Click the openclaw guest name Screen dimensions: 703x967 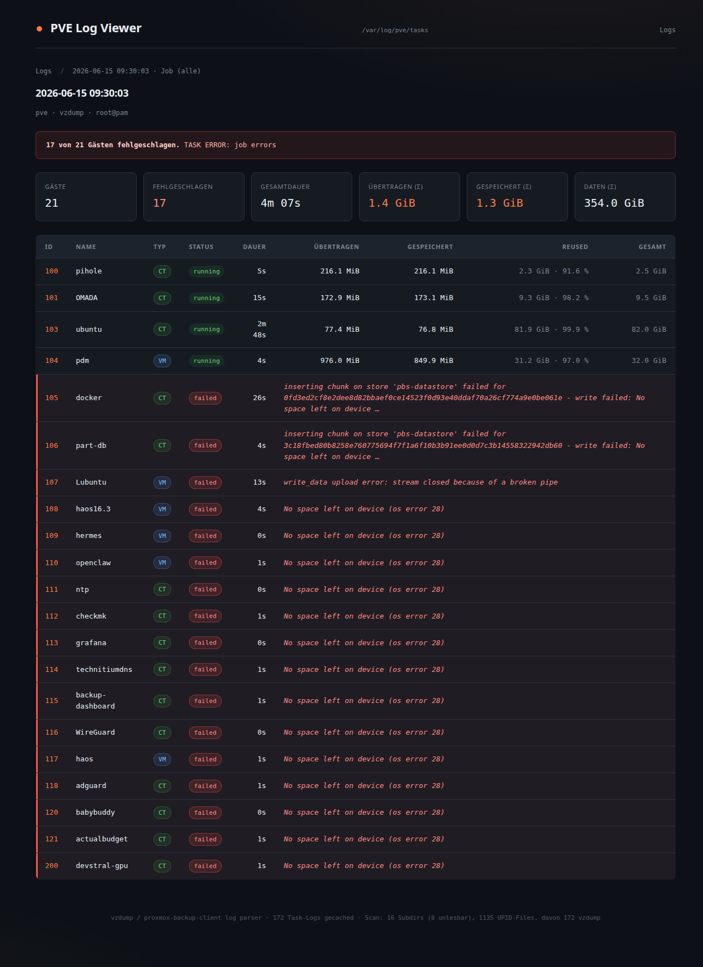[x=93, y=563]
